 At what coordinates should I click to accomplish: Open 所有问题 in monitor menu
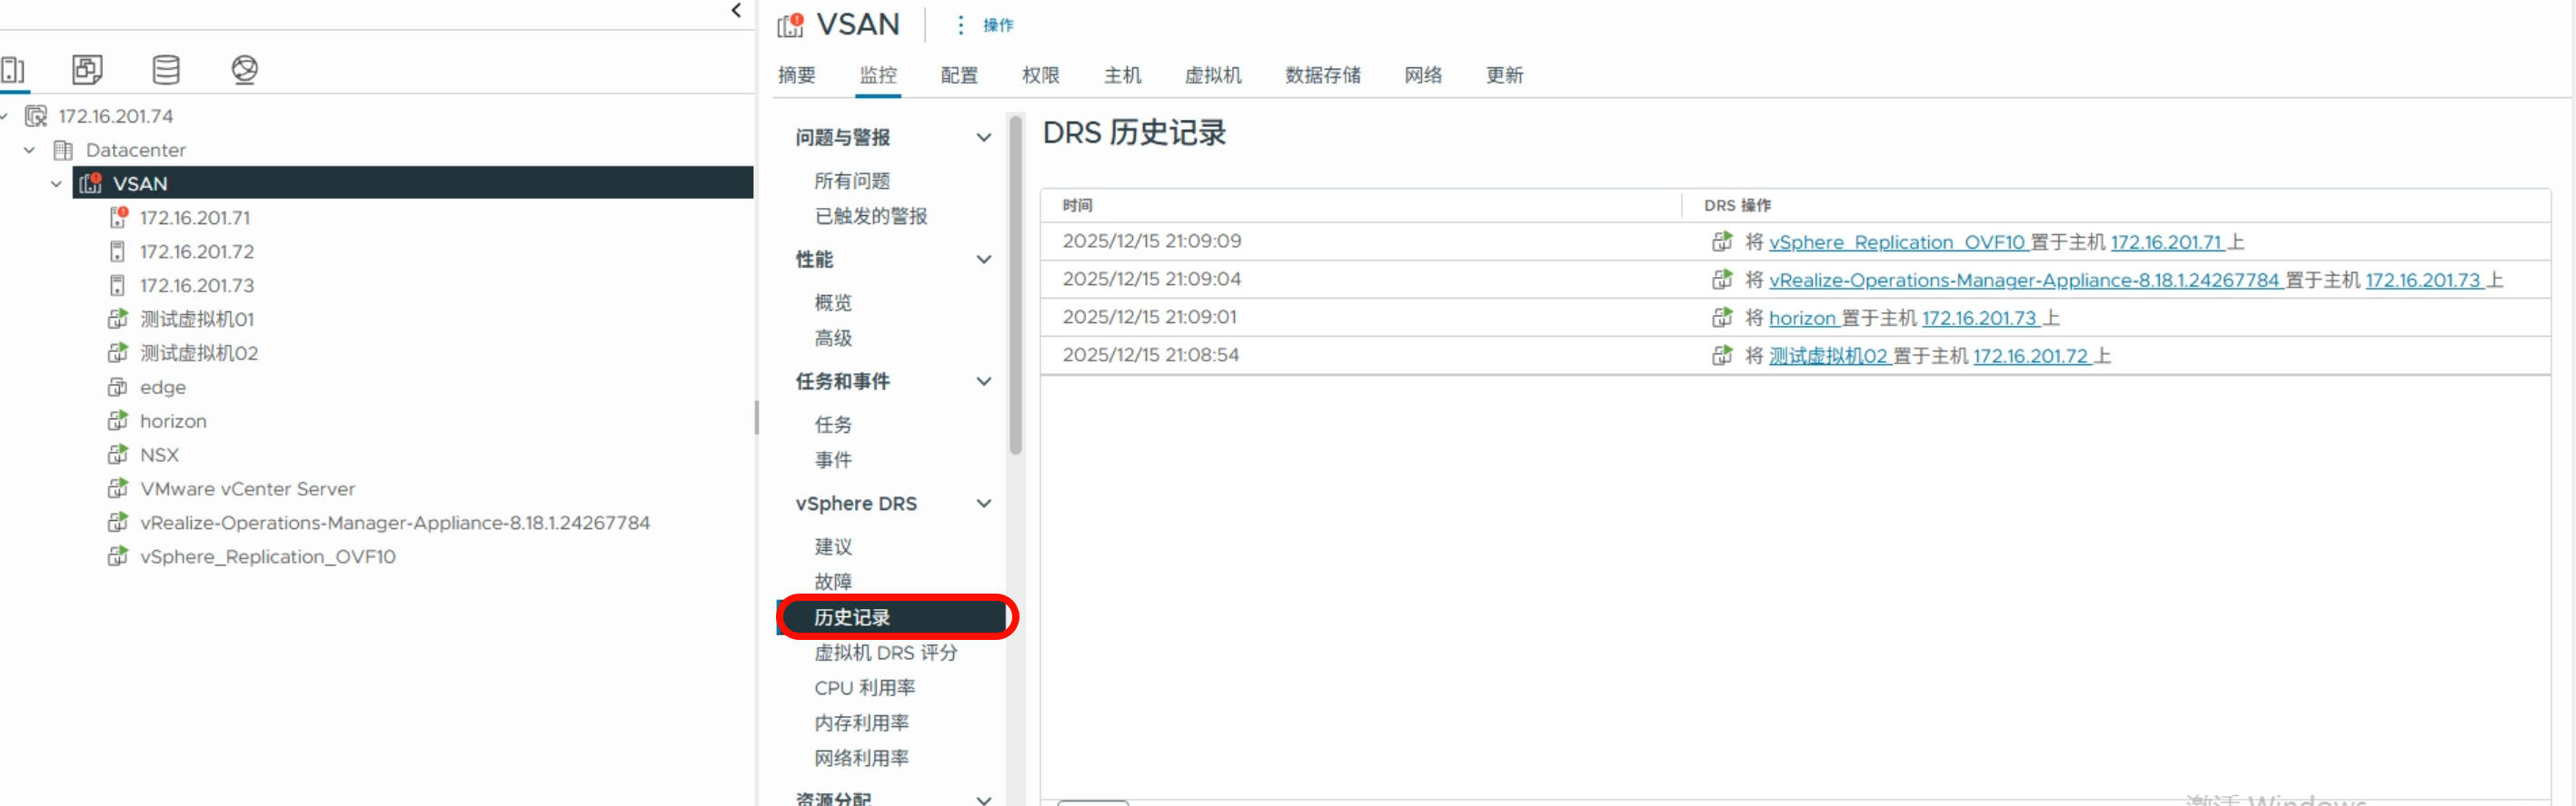point(851,181)
